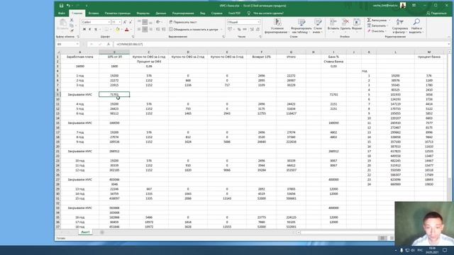Open the text orientation options
This screenshot has width=454, height=255.
pyautogui.click(x=158, y=22)
